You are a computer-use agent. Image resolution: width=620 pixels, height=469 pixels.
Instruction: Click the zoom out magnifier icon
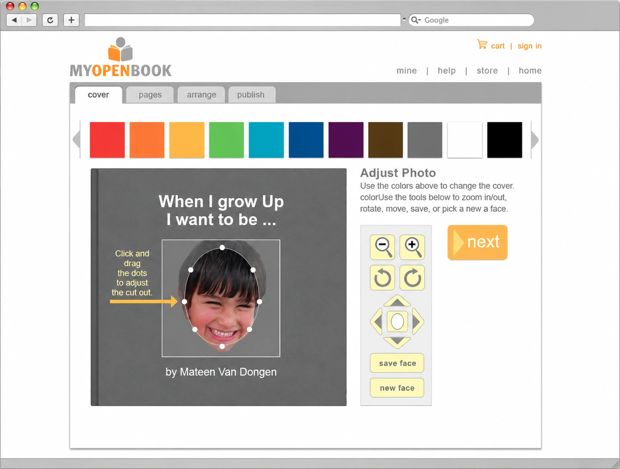pyautogui.click(x=382, y=247)
